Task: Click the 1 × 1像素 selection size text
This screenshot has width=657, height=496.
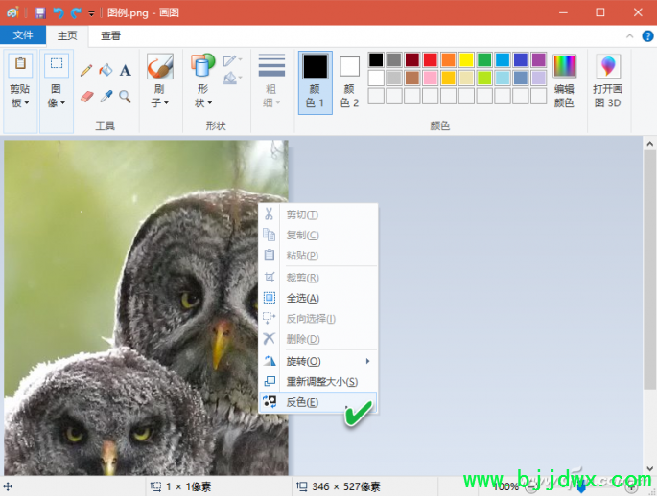Action: click(189, 486)
